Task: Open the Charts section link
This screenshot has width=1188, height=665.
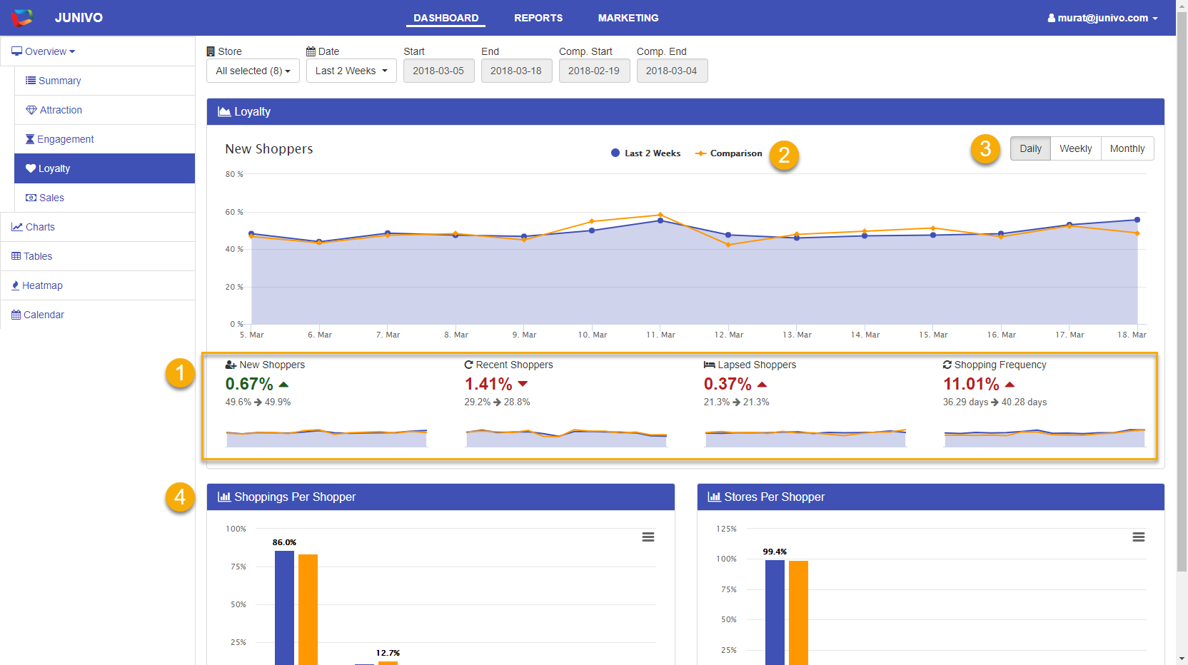Action: coord(40,227)
